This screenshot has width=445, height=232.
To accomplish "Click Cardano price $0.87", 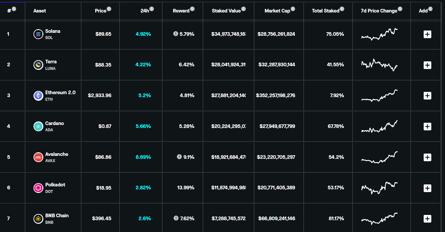I will [105, 126].
